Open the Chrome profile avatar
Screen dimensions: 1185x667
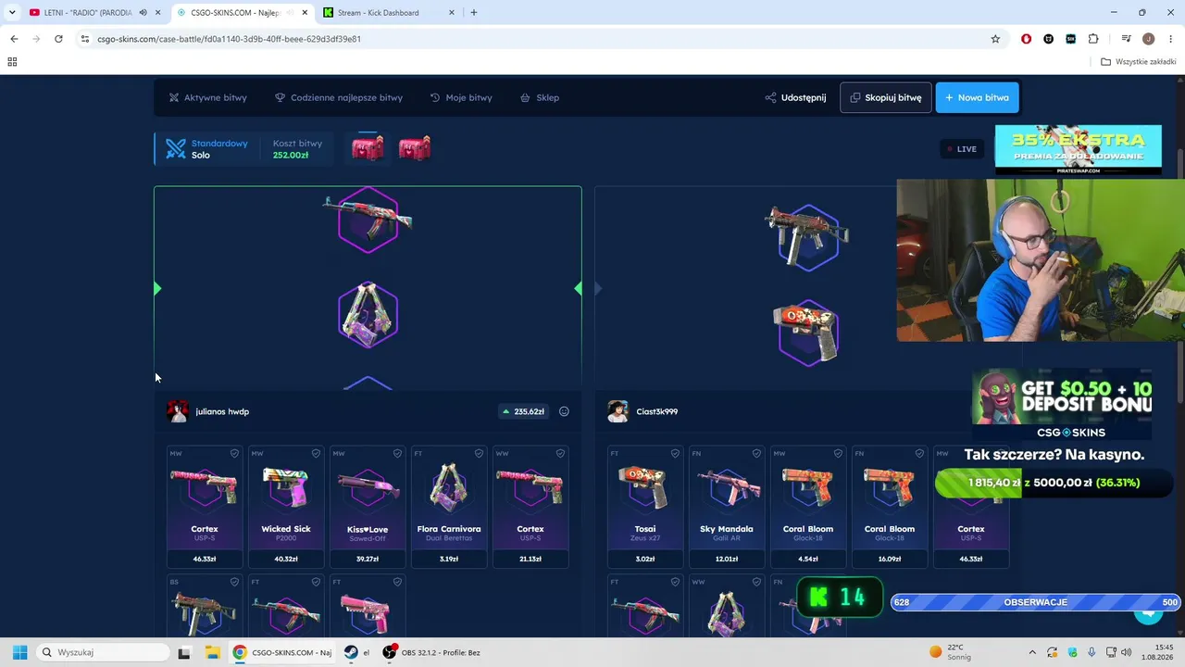1148,39
